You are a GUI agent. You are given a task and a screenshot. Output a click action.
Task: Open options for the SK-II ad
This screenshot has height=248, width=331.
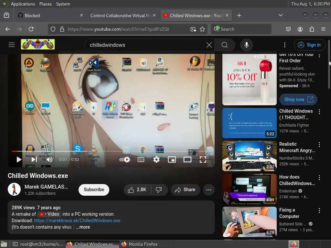[319, 56]
